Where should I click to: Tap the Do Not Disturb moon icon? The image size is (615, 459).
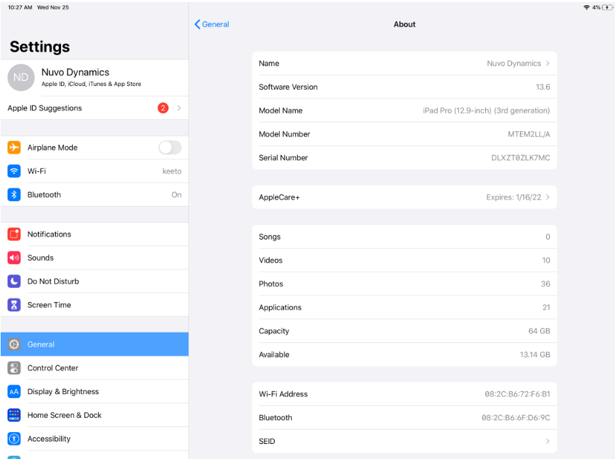[x=14, y=281]
